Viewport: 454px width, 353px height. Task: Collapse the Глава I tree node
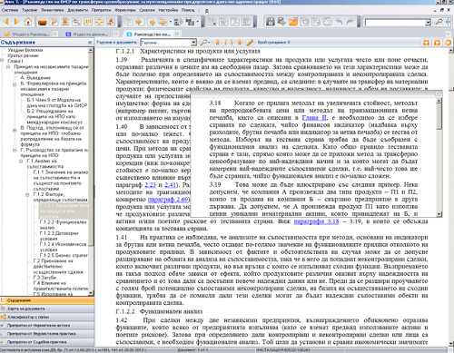pyautogui.click(x=2, y=61)
